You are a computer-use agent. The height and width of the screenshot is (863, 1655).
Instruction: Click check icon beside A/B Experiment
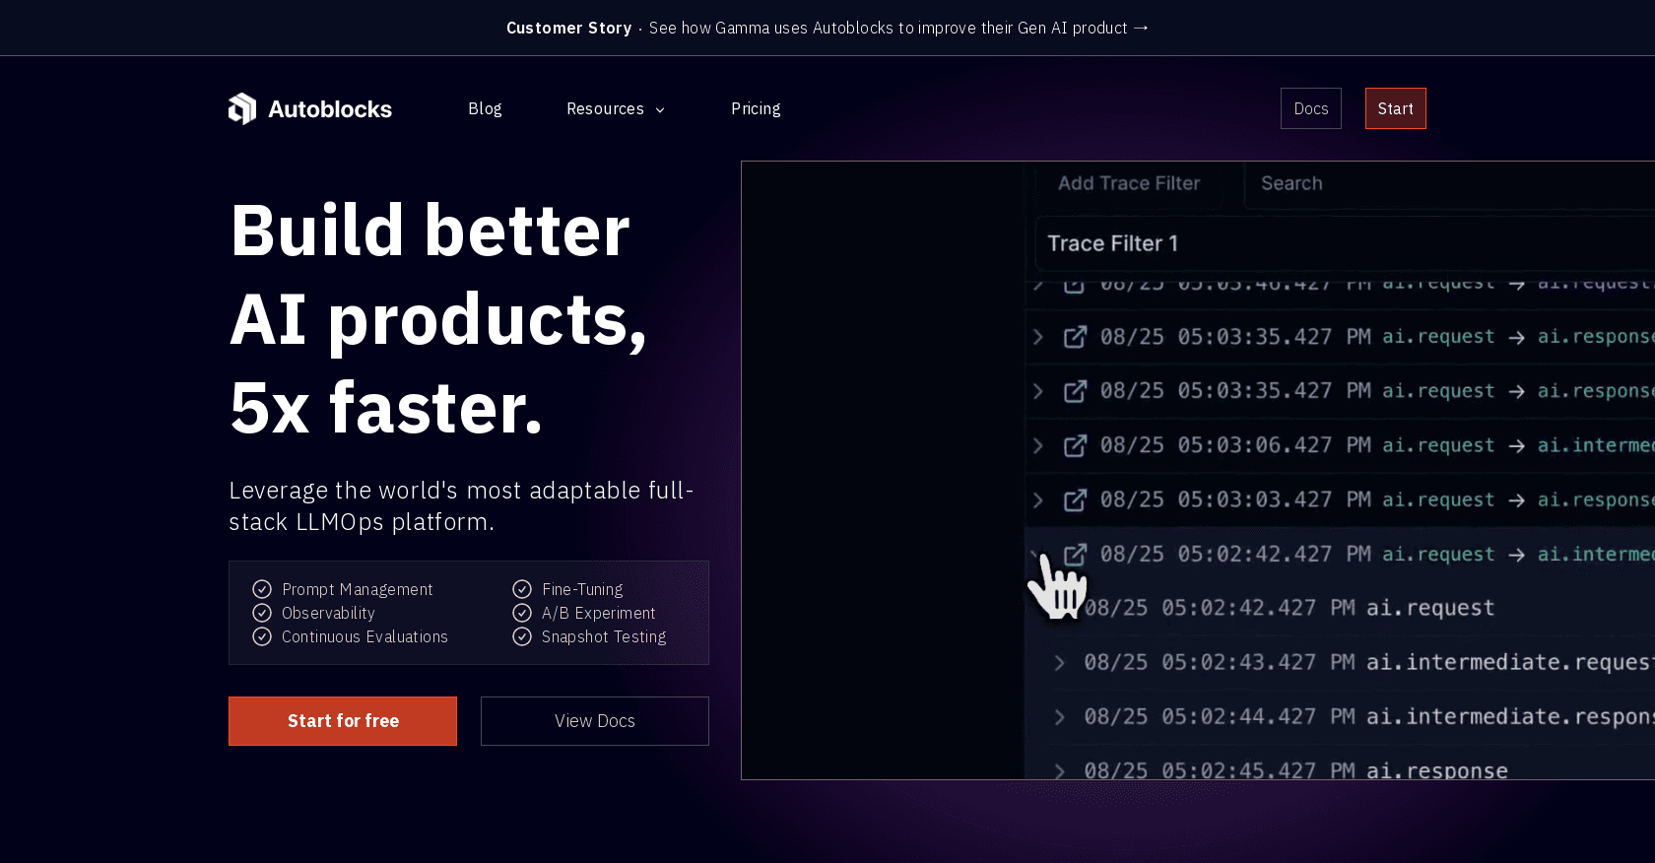pos(522,613)
